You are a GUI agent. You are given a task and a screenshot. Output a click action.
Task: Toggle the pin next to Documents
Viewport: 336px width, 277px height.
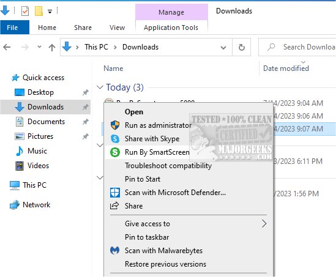86,122
